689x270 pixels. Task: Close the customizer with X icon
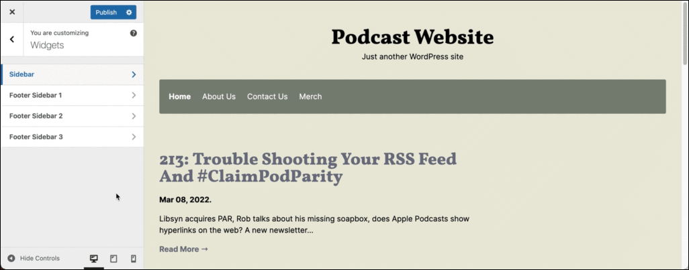[x=12, y=12]
